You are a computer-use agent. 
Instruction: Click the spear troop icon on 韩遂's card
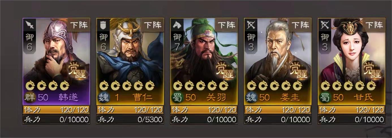pos(29,25)
